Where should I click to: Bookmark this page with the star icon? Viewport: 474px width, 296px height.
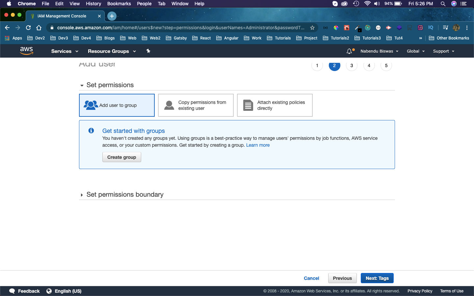(312, 28)
